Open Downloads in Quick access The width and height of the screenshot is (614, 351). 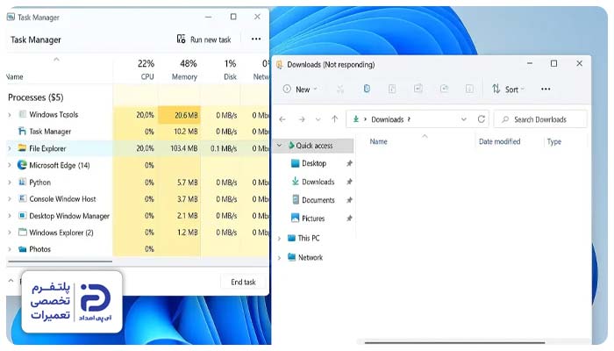312,182
